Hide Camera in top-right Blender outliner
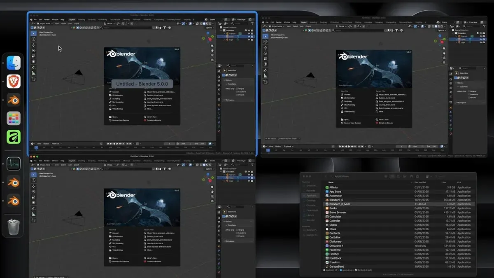 pyautogui.click(x=480, y=36)
